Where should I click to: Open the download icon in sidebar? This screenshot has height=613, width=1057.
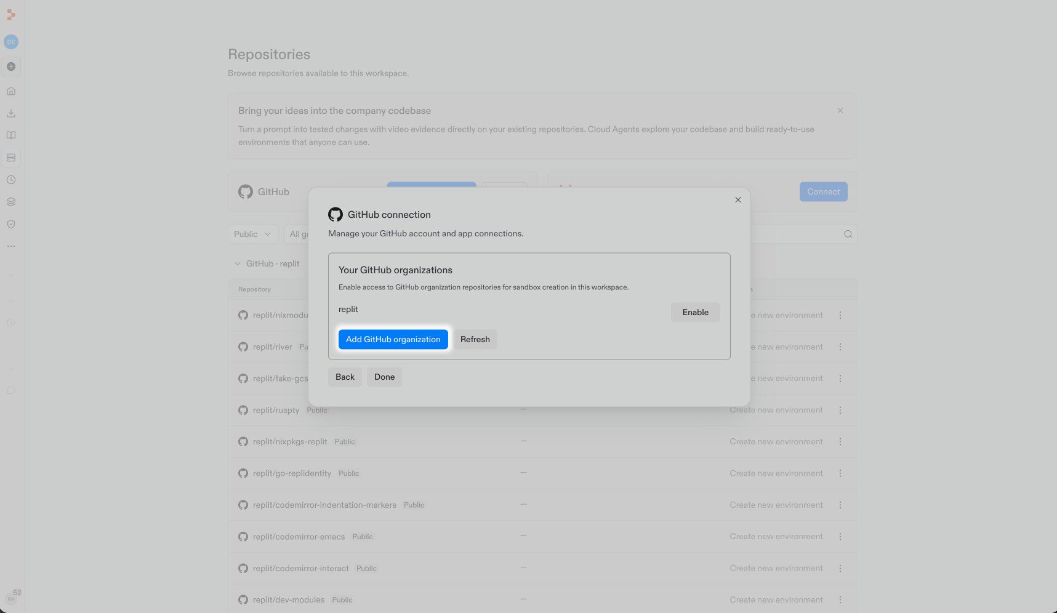pyautogui.click(x=11, y=113)
